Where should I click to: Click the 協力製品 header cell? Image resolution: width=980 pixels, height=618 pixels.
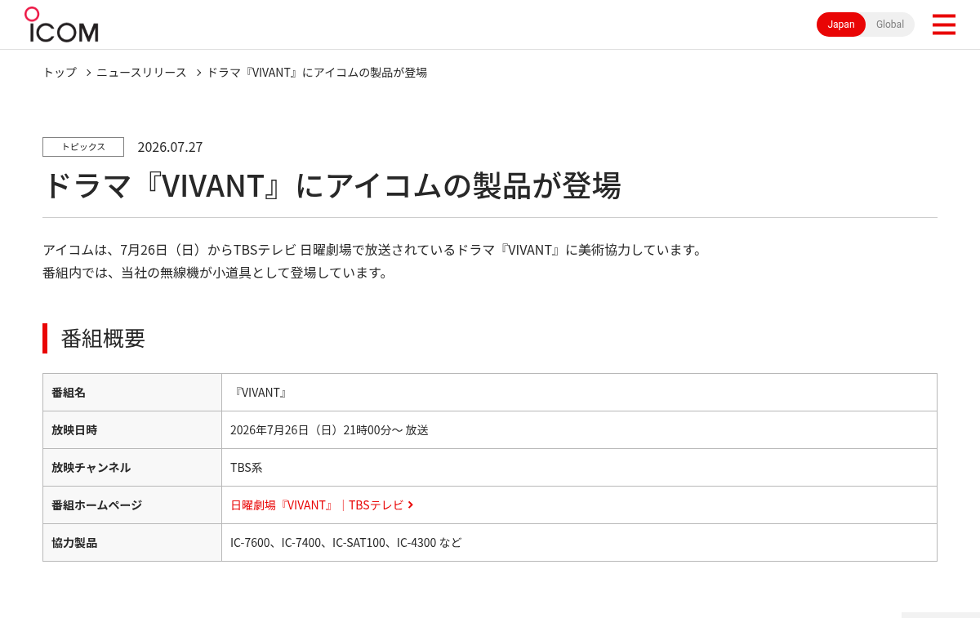(132, 543)
